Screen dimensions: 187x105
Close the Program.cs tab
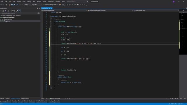click(51, 8)
